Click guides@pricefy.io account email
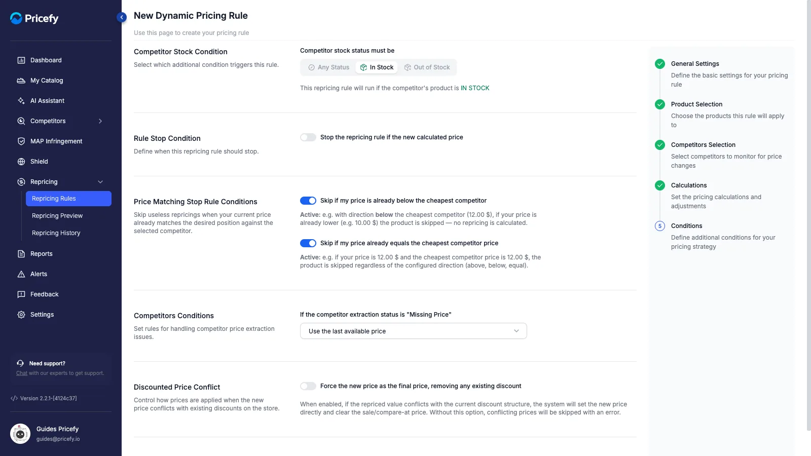The height and width of the screenshot is (456, 811). tap(58, 439)
